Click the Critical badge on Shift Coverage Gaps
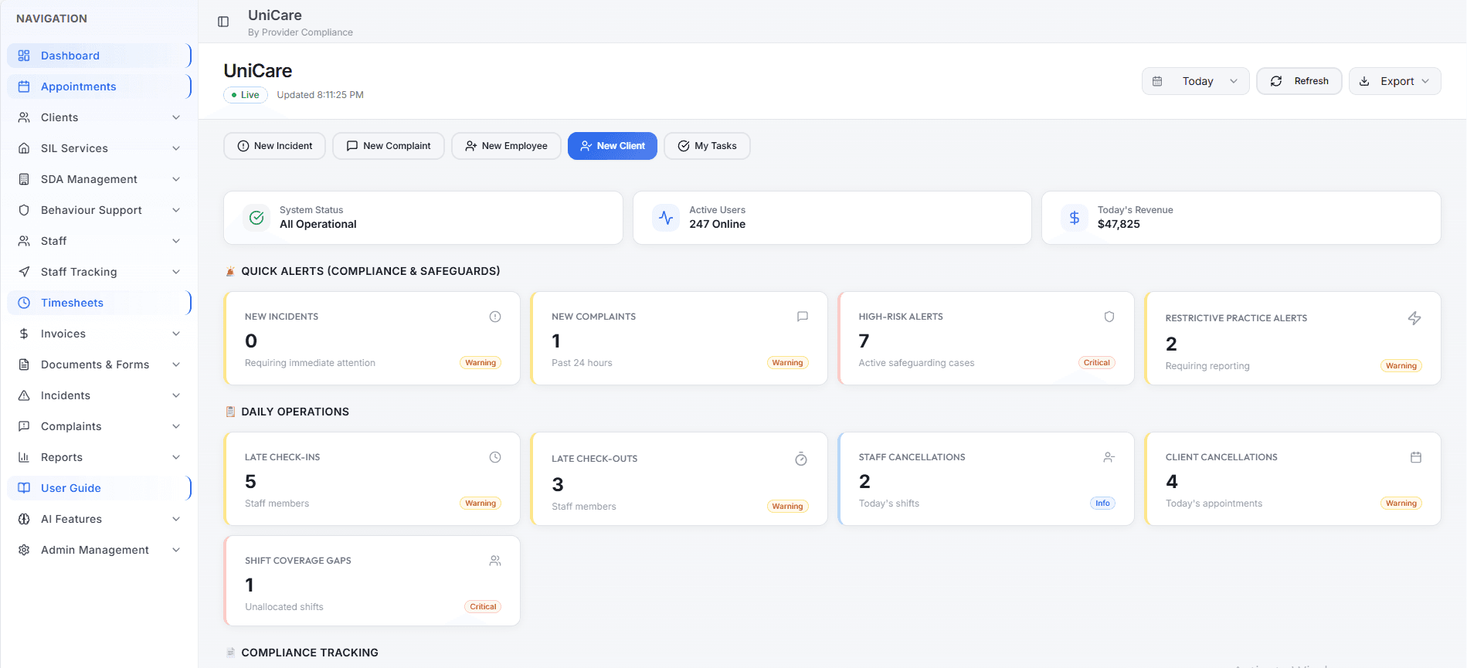 point(483,607)
